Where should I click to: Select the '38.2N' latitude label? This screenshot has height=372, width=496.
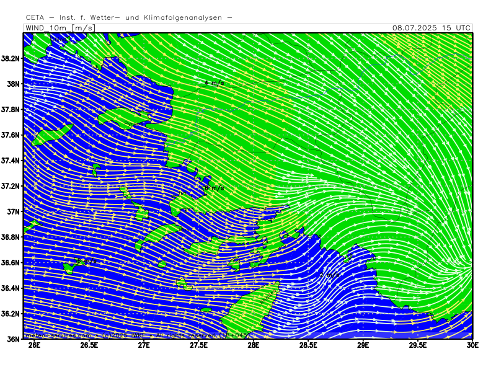coord(12,58)
